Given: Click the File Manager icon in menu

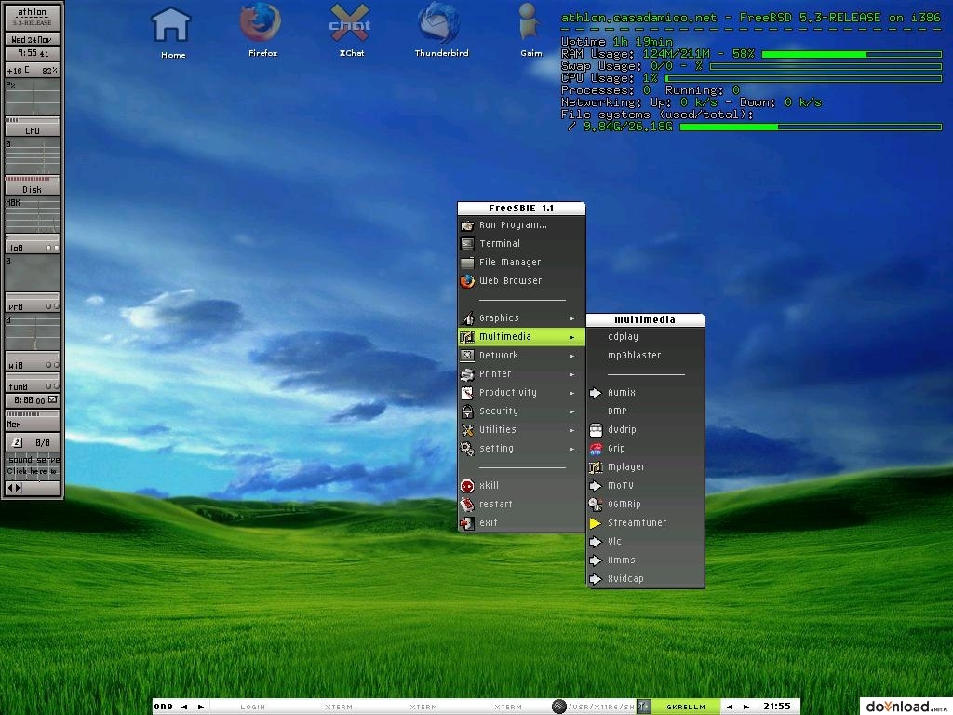Looking at the screenshot, I should click(467, 263).
